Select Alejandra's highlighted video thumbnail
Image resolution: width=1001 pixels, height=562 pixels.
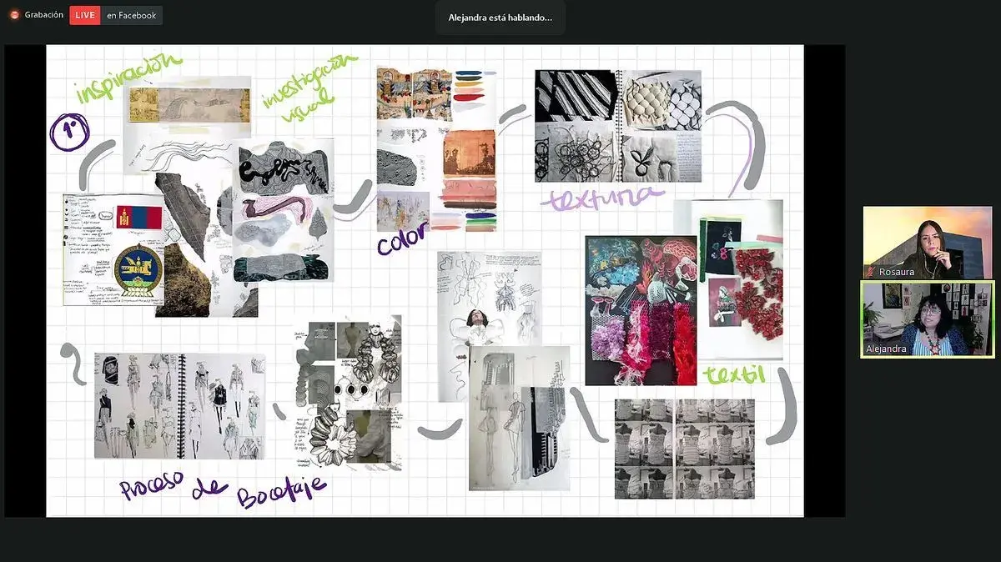tap(927, 319)
